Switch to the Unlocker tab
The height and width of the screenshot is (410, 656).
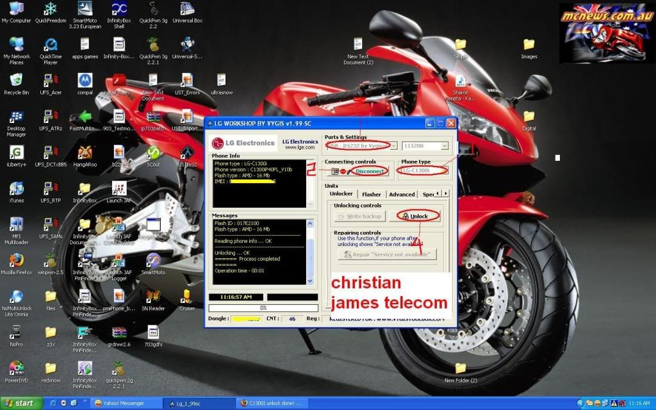pyautogui.click(x=341, y=193)
